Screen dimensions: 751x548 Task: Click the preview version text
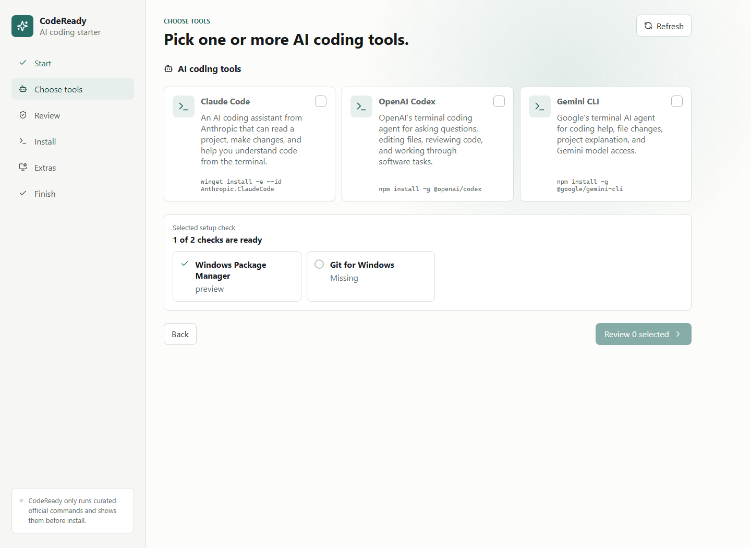(x=210, y=289)
